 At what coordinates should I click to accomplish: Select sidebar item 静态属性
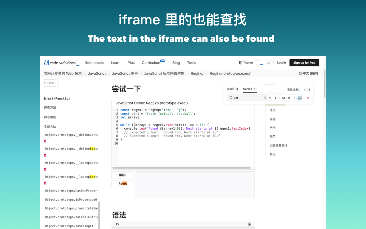click(50, 117)
